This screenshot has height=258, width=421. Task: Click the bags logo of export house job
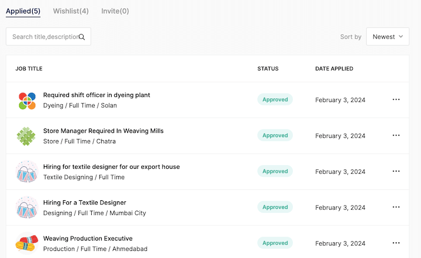[26, 172]
